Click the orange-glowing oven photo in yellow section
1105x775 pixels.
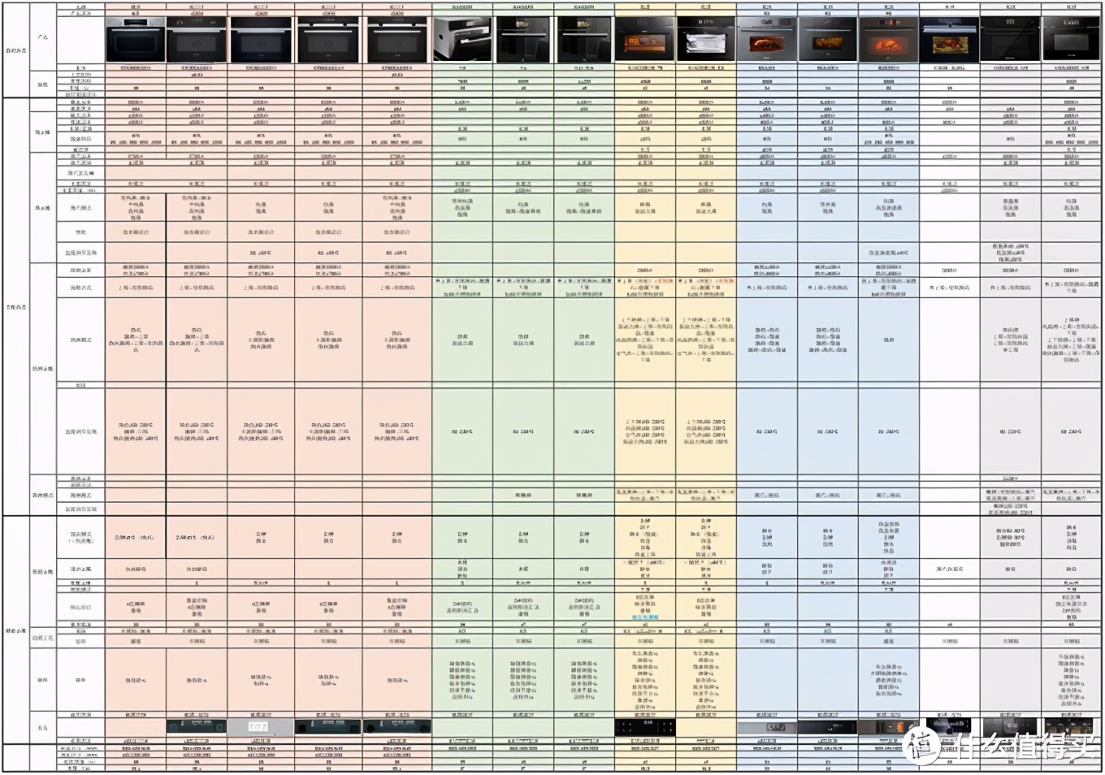pyautogui.click(x=644, y=38)
